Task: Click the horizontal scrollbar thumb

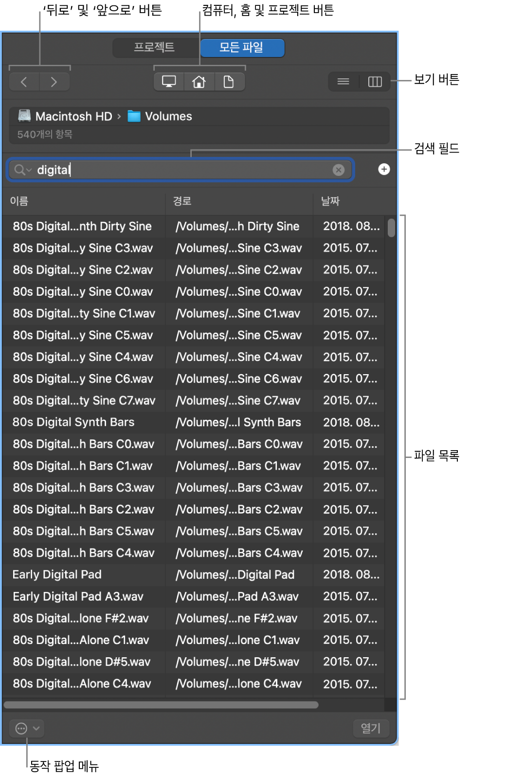Action: pos(161,705)
